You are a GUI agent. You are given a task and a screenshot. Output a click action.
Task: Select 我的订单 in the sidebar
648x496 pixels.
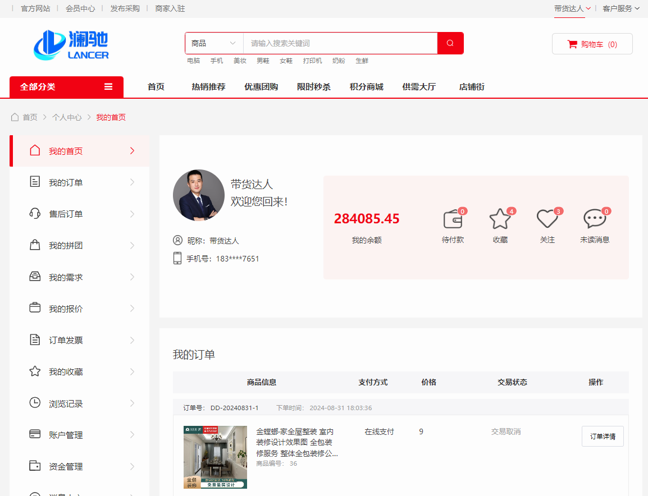(66, 182)
